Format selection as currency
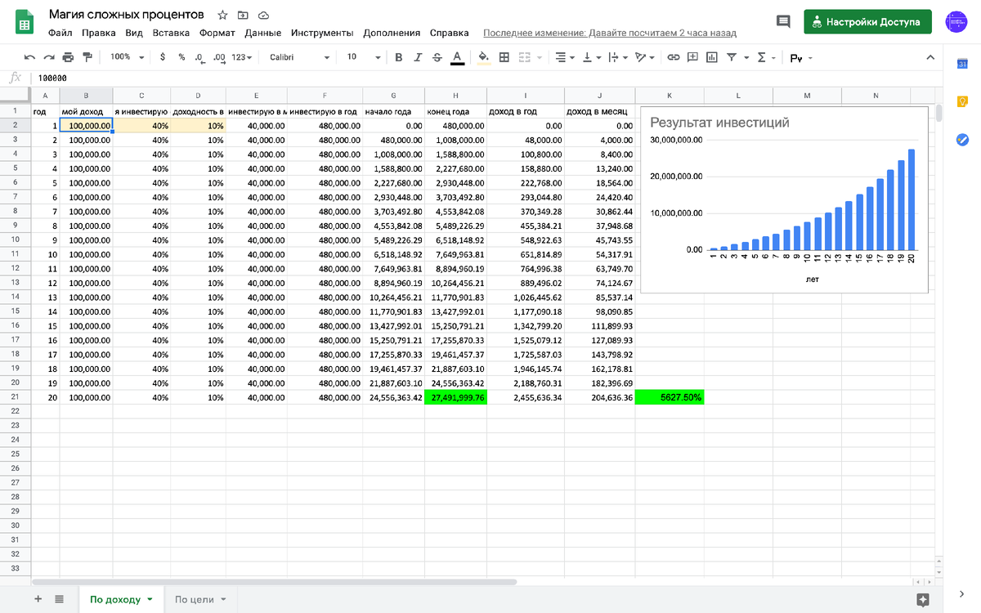The image size is (981, 613). pos(163,57)
